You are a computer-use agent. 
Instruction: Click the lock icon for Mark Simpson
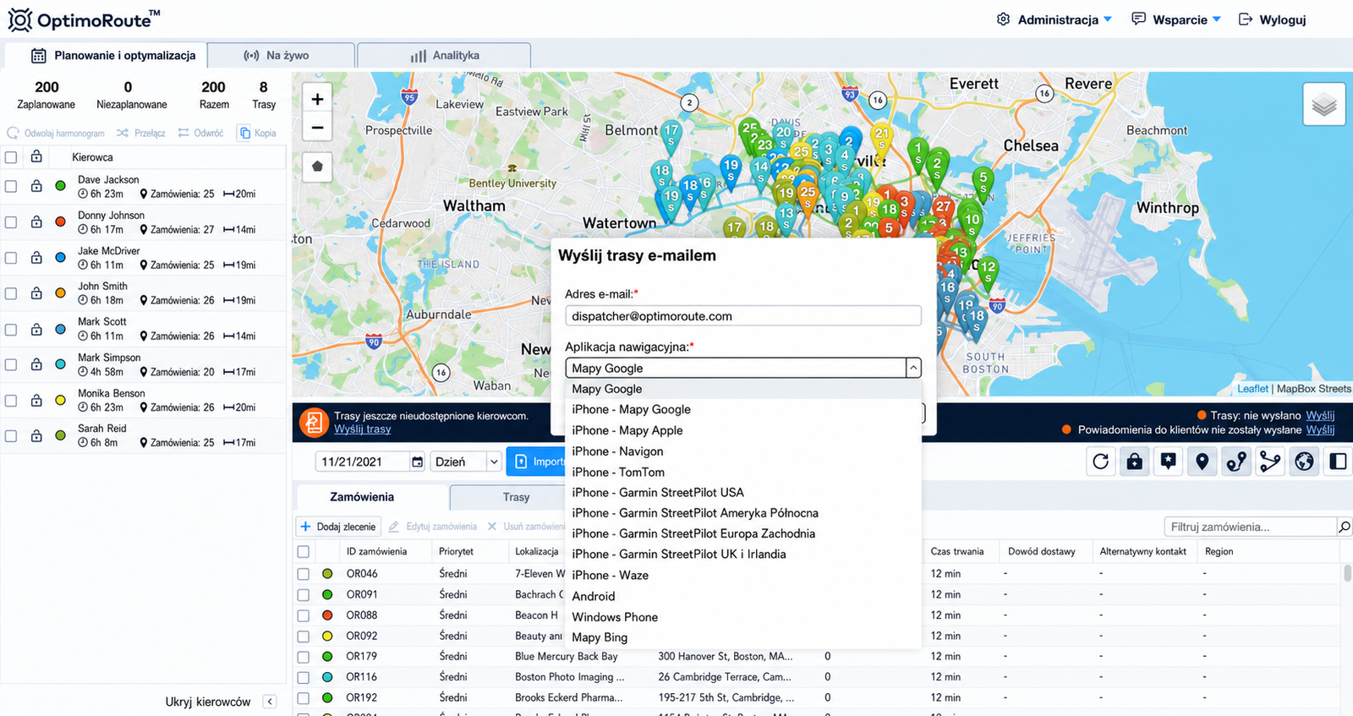[x=36, y=364]
